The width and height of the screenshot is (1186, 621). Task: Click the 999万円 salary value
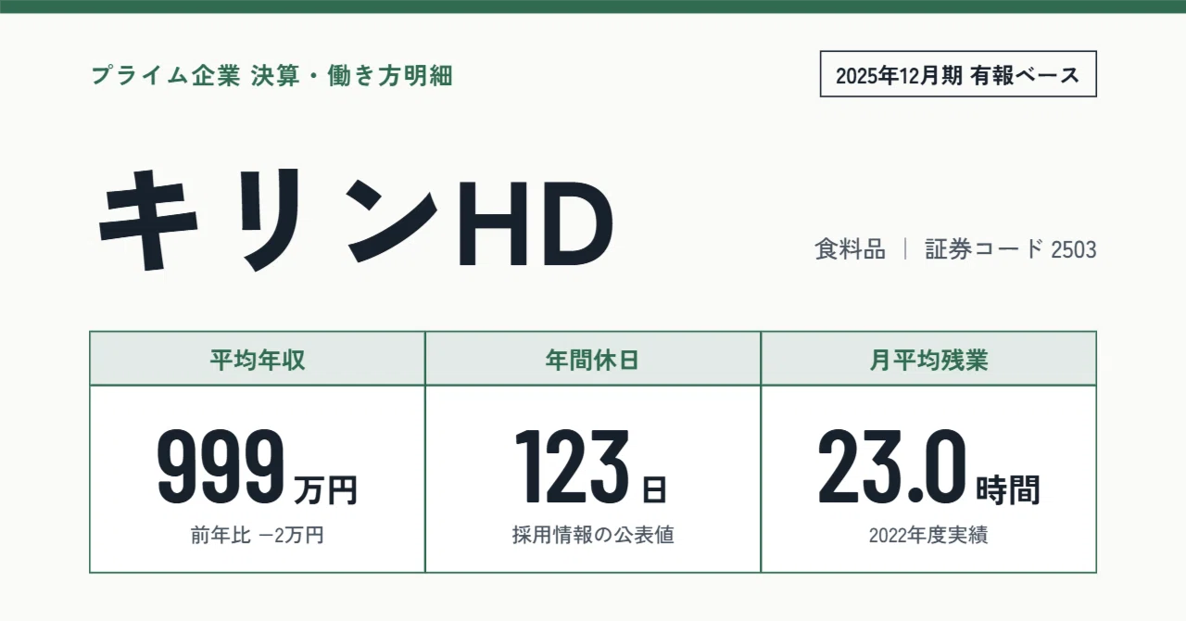coord(258,467)
